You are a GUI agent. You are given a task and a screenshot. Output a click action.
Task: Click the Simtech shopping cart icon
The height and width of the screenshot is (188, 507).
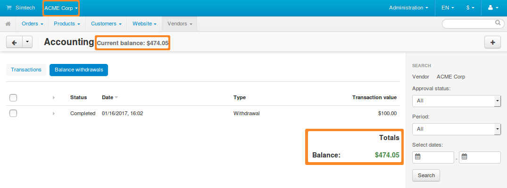click(x=9, y=8)
